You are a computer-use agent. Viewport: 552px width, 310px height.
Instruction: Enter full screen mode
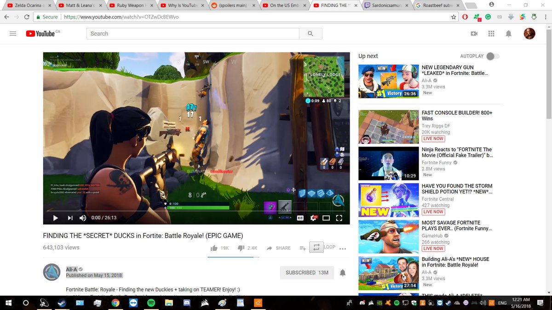tap(339, 218)
